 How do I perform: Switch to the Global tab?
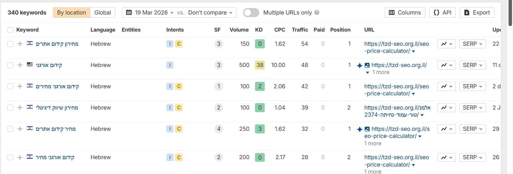click(103, 13)
